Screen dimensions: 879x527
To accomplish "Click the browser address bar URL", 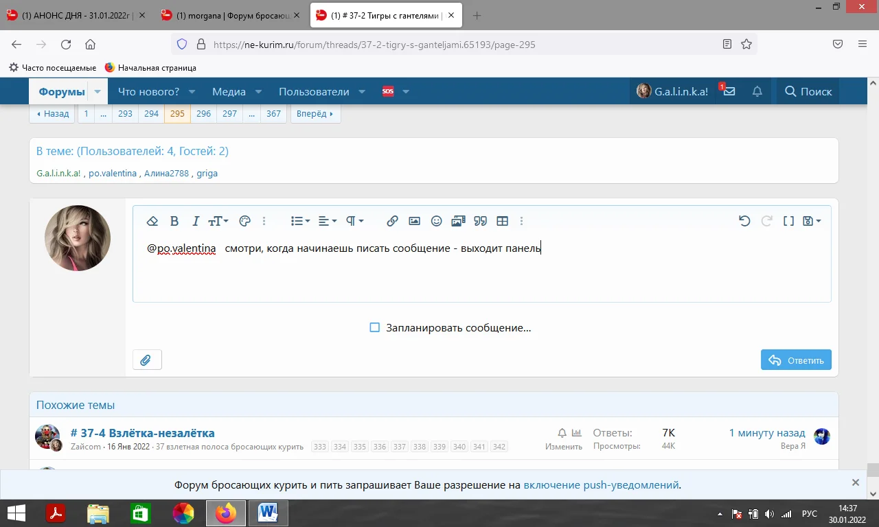I will coord(374,45).
